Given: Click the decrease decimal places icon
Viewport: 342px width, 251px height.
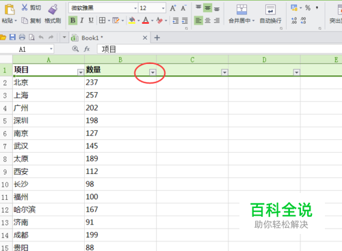Looking at the screenshot, I should 304,20.
